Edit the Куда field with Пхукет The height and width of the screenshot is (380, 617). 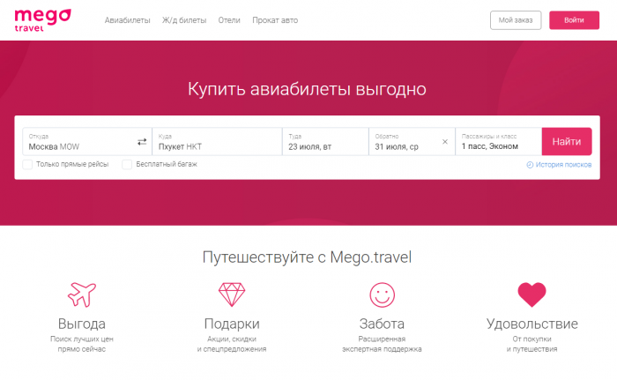tap(217, 141)
